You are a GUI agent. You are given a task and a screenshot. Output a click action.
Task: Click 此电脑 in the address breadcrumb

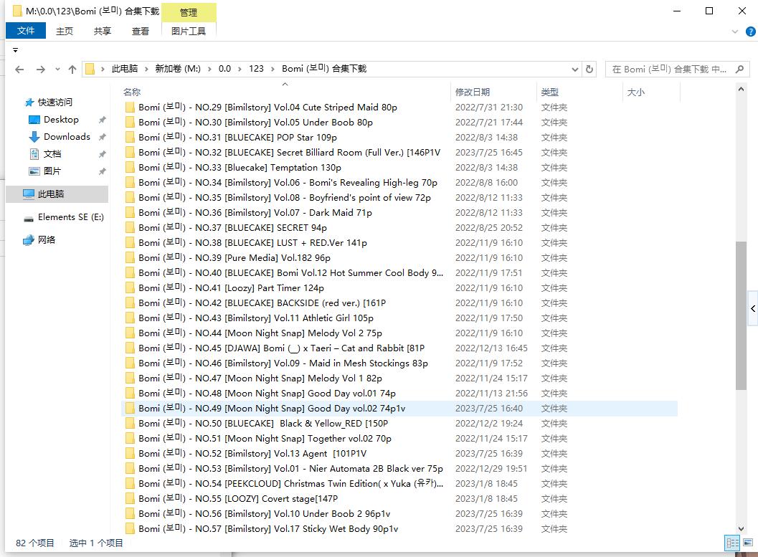point(125,69)
